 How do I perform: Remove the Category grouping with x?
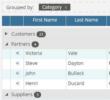(66, 7)
